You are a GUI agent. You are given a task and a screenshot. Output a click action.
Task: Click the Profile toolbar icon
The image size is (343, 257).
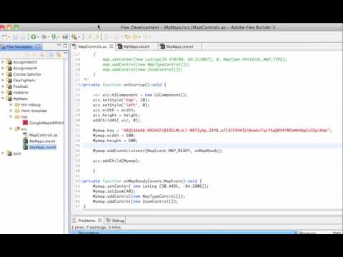pyautogui.click(x=54, y=36)
